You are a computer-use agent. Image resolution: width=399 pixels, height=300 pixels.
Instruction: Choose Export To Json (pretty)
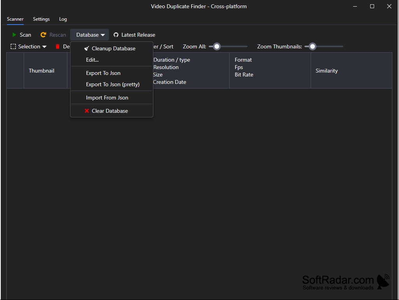coord(112,84)
